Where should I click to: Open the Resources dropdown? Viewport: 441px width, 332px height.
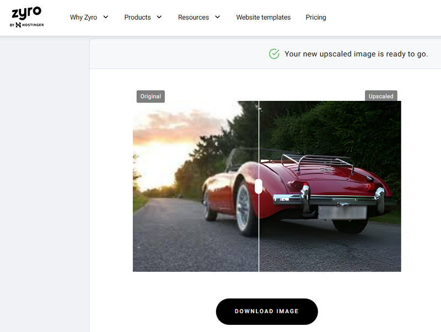tap(194, 17)
